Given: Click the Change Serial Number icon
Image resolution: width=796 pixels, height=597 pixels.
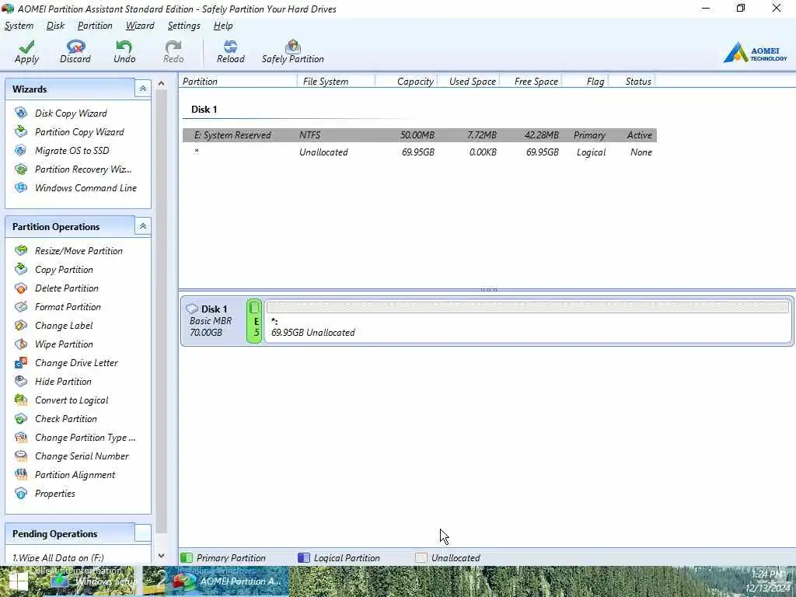Looking at the screenshot, I should (x=21, y=456).
